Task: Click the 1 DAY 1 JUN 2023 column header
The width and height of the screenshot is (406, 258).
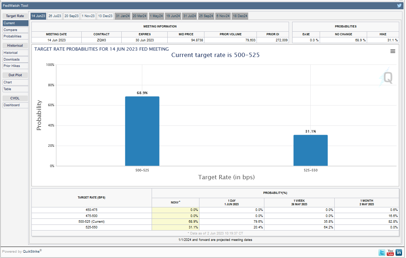Action: (232, 202)
